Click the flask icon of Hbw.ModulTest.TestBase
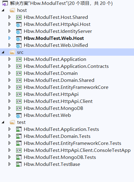The image size is (134, 182). click(19, 164)
